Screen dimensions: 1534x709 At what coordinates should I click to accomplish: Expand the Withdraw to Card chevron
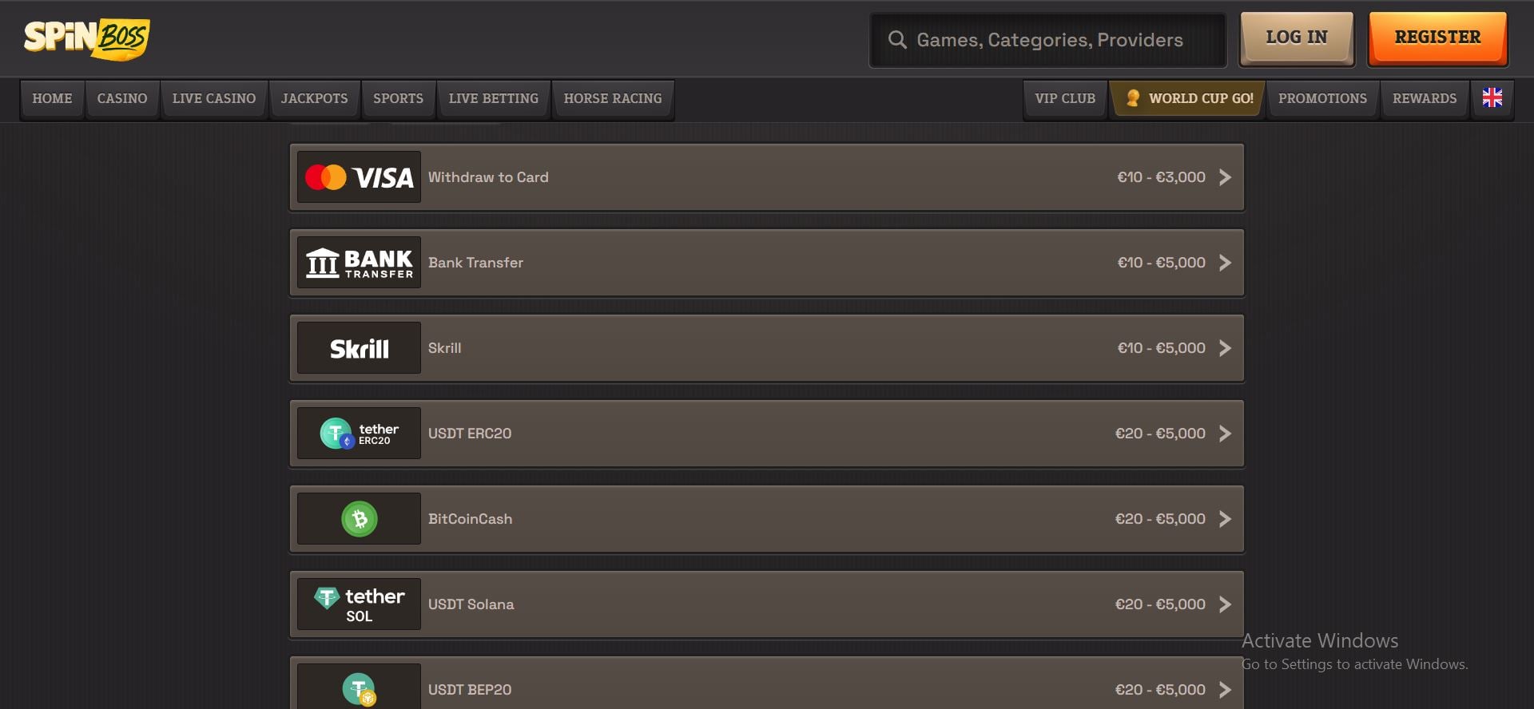[1225, 177]
